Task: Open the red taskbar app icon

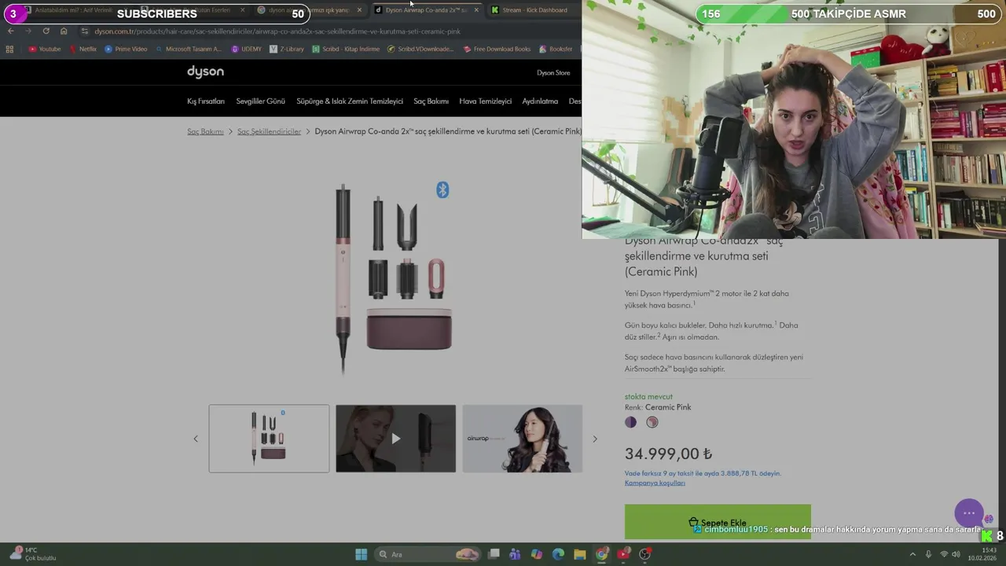Action: pos(623,554)
